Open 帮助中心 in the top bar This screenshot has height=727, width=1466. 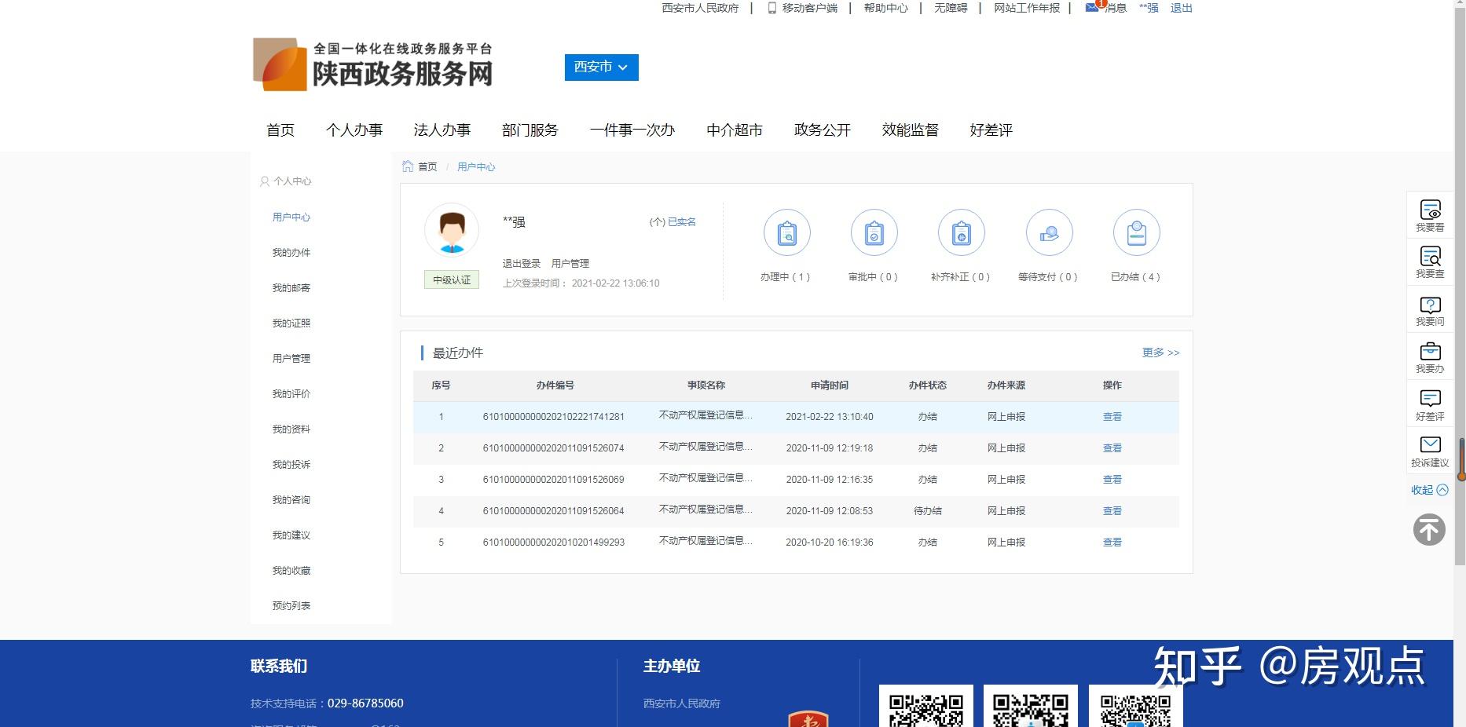tap(885, 8)
